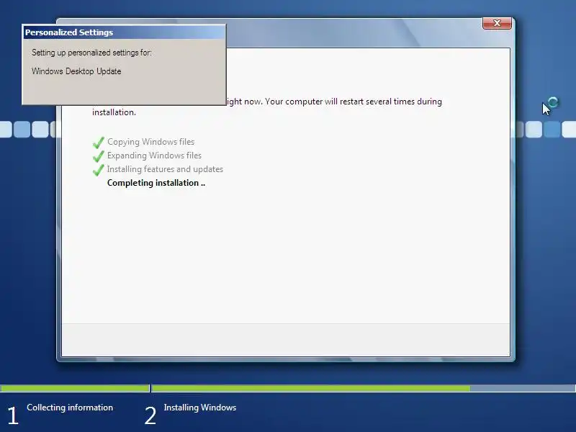Click the Collecting information progress bar
The width and height of the screenshot is (576, 432).
tap(75, 388)
